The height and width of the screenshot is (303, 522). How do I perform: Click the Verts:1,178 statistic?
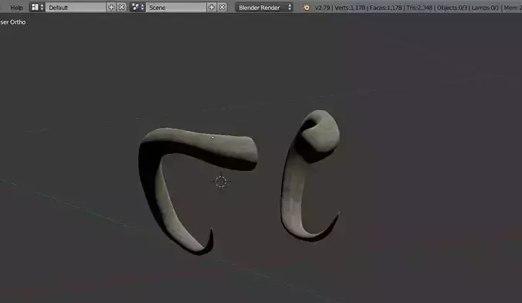(x=350, y=7)
